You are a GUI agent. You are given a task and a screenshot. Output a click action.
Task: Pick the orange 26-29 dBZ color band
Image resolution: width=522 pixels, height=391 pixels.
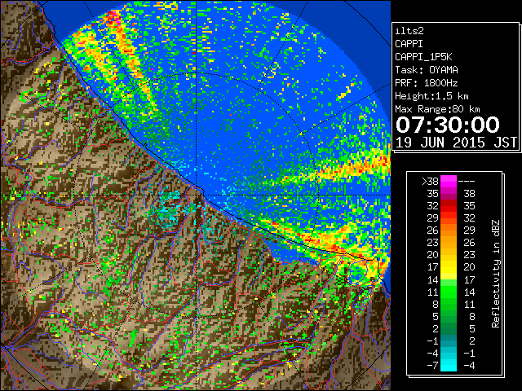pyautogui.click(x=449, y=231)
